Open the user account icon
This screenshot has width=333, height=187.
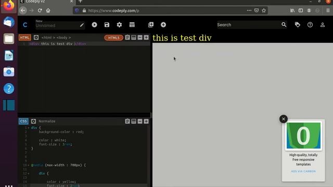tap(323, 25)
